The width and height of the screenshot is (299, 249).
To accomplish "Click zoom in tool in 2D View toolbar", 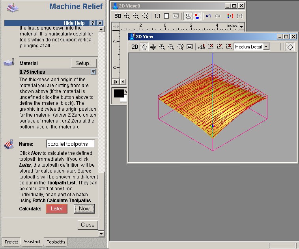I will (127, 16).
